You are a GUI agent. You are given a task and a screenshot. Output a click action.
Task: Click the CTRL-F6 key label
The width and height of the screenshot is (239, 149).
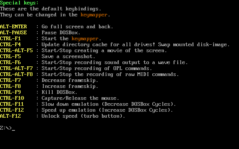[x=10, y=62]
